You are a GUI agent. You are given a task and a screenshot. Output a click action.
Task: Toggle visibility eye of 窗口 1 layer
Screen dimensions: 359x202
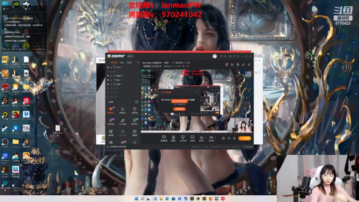point(108,80)
